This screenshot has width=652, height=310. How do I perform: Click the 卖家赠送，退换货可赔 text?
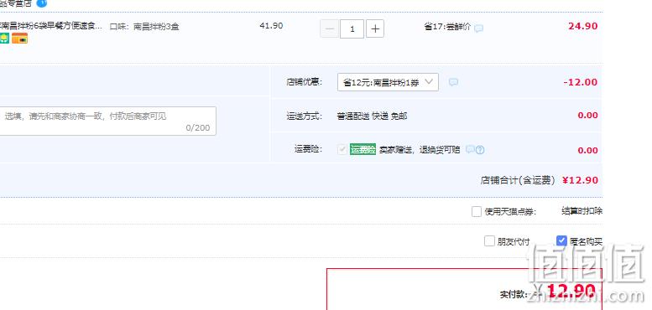pos(420,150)
